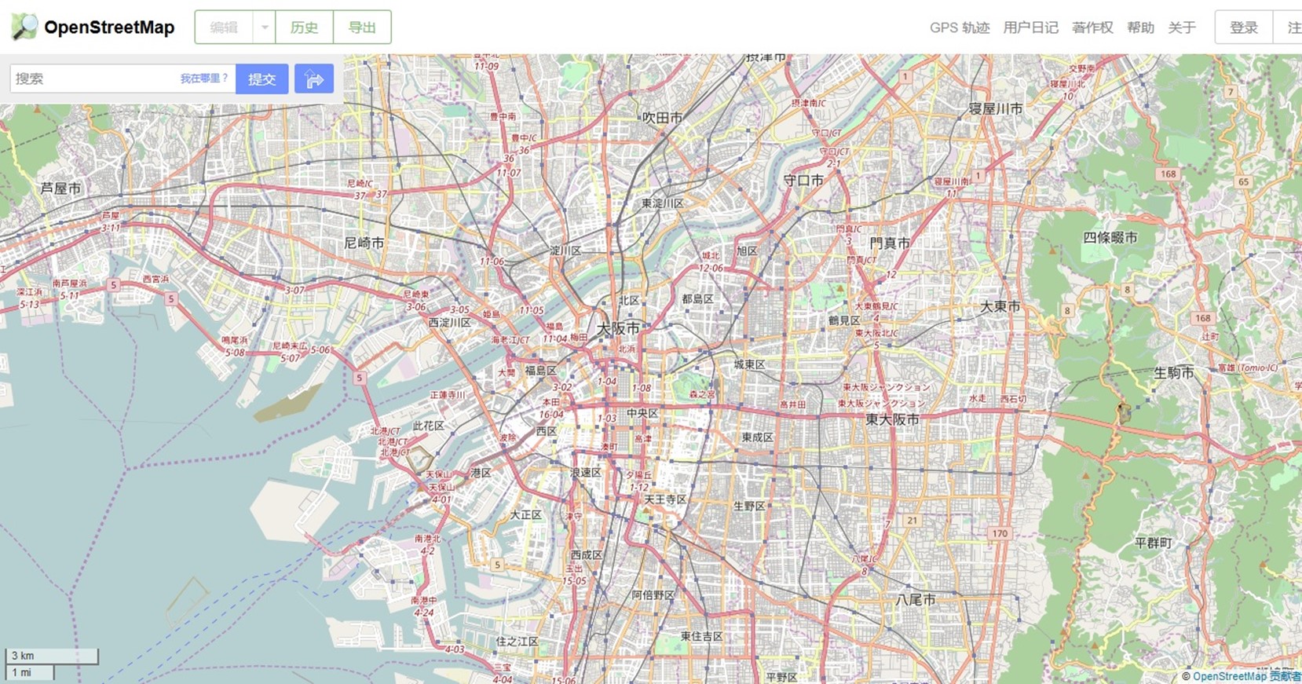1302x684 pixels.
Task: Click the 四條畷市 city label
Action: (x=1110, y=237)
